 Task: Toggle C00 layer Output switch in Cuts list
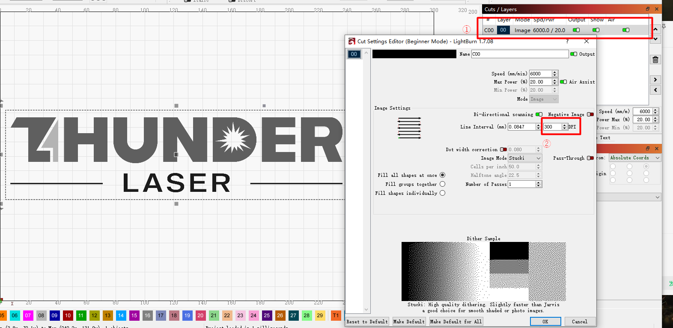(576, 30)
